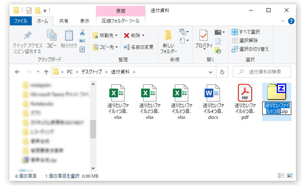Open the プロパティ dropdown arrow
Image resolution: width=305 pixels, height=186 pixels.
pyautogui.click(x=204, y=49)
